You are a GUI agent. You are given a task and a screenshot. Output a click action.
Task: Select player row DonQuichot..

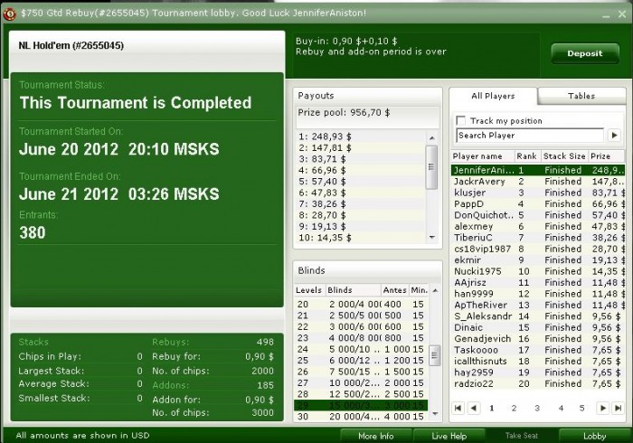538,215
